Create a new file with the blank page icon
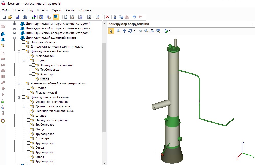 coord(4,17)
